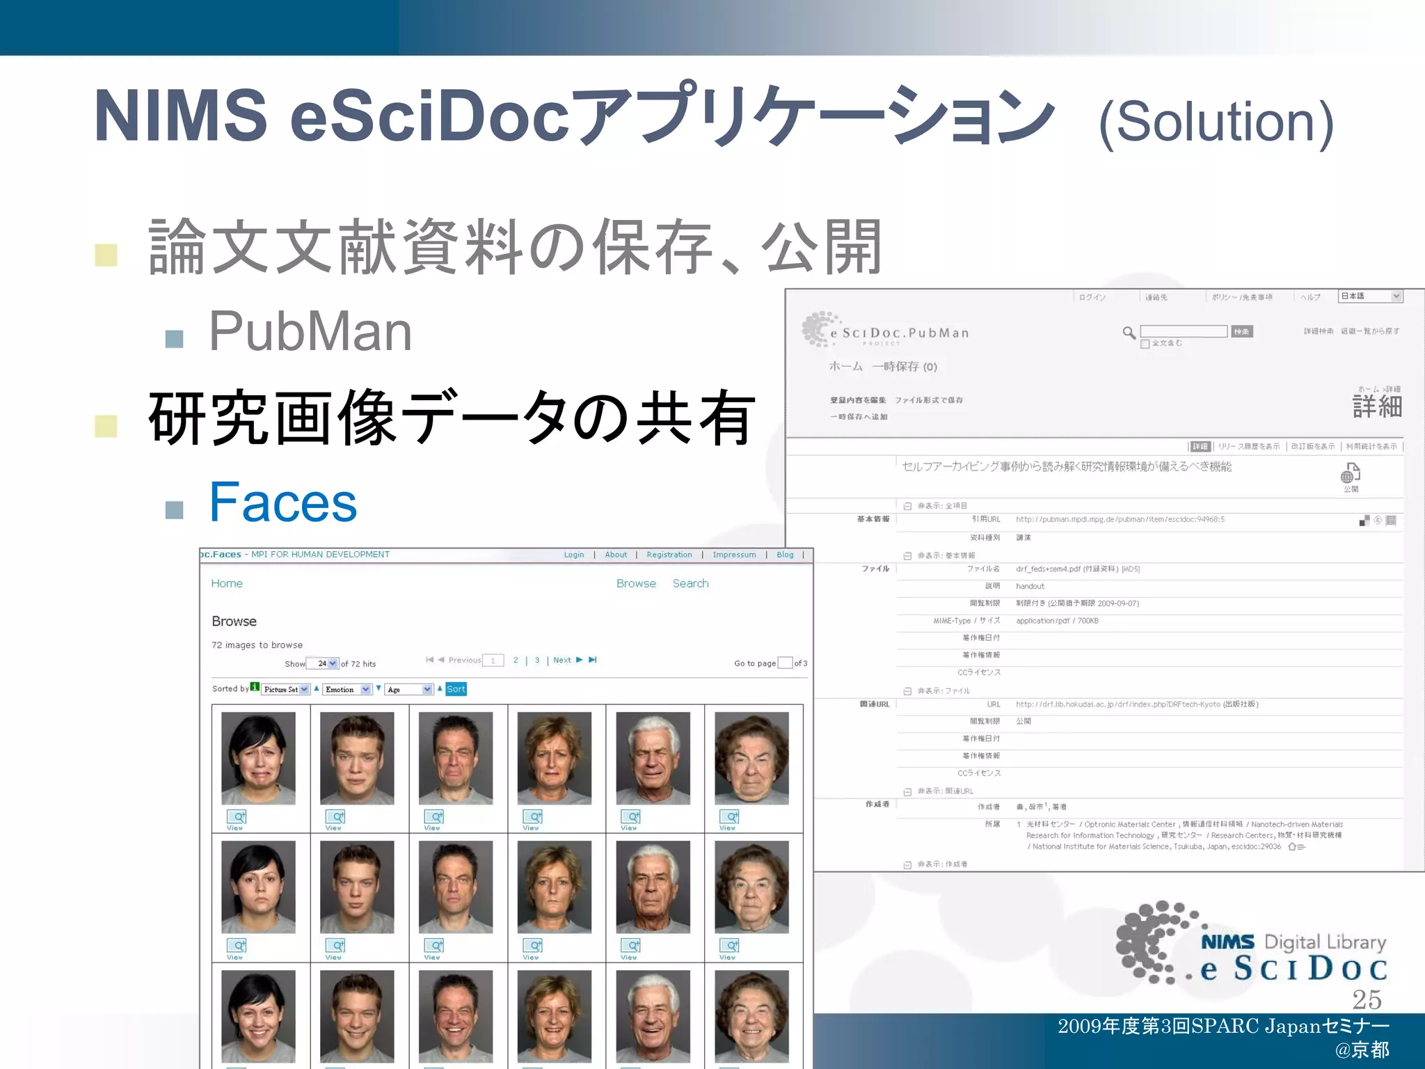
Task: Click checkered export icon in 引用URL row
Action: [x=1364, y=521]
